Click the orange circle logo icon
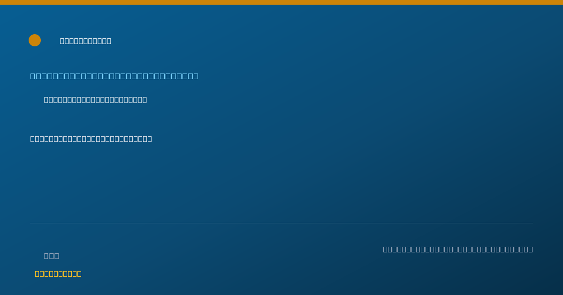The height and width of the screenshot is (295, 563). (x=35, y=40)
